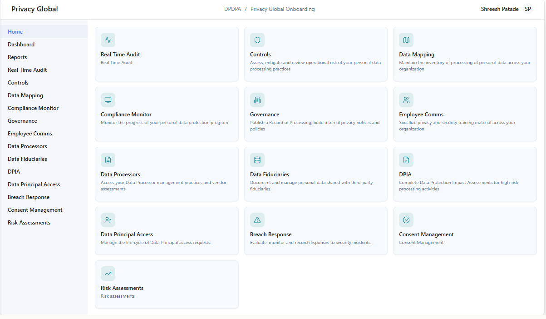Click the Compliance Monitor monitor icon

pyautogui.click(x=108, y=100)
